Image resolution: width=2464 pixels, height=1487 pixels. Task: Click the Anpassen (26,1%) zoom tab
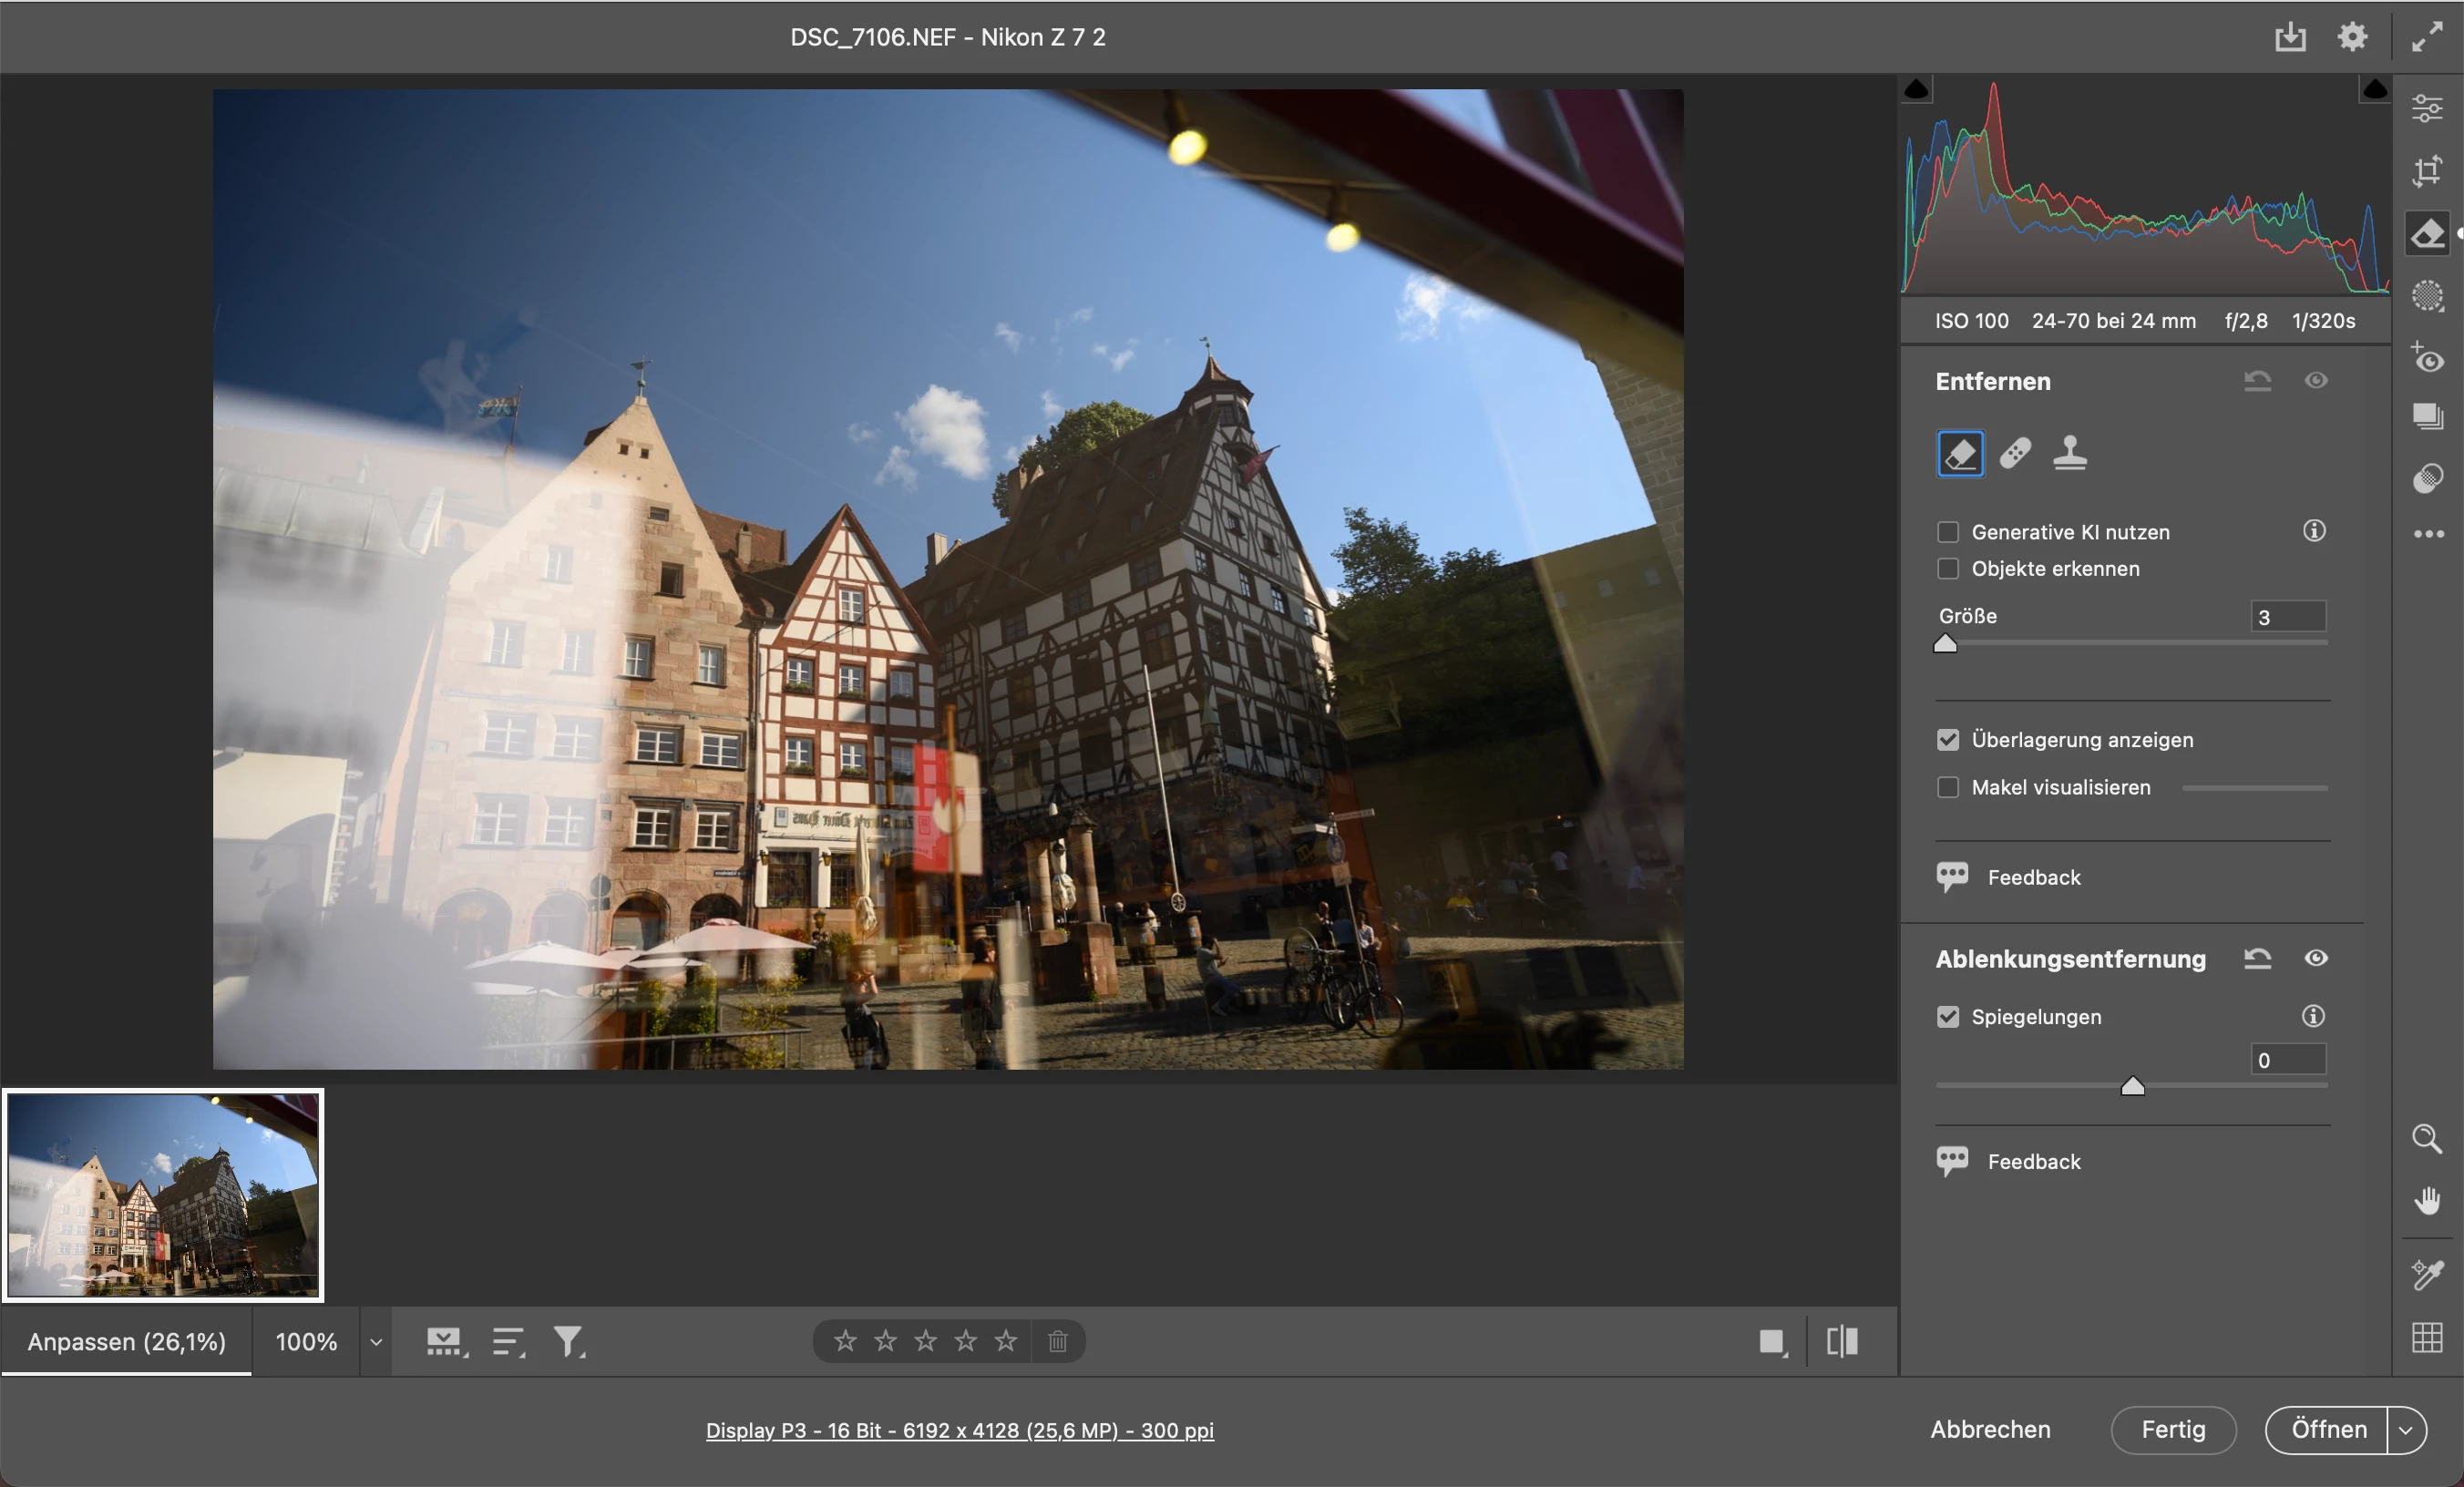(x=127, y=1342)
